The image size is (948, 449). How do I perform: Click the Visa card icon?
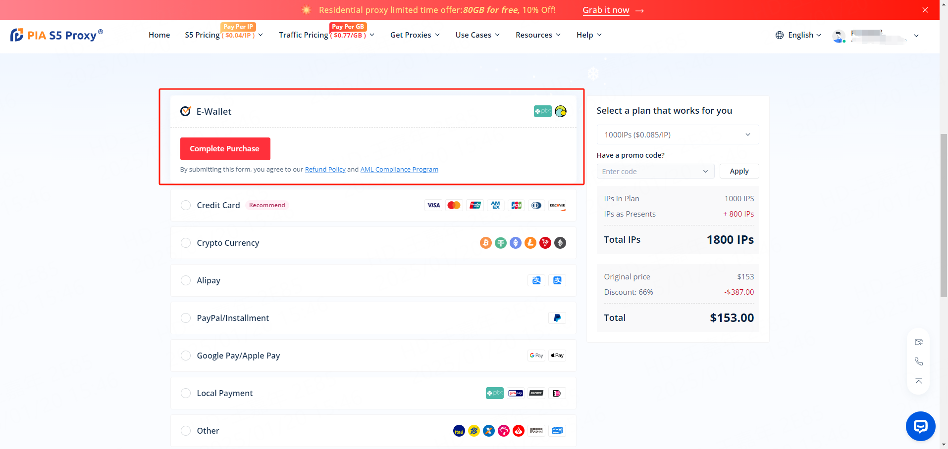(x=433, y=205)
